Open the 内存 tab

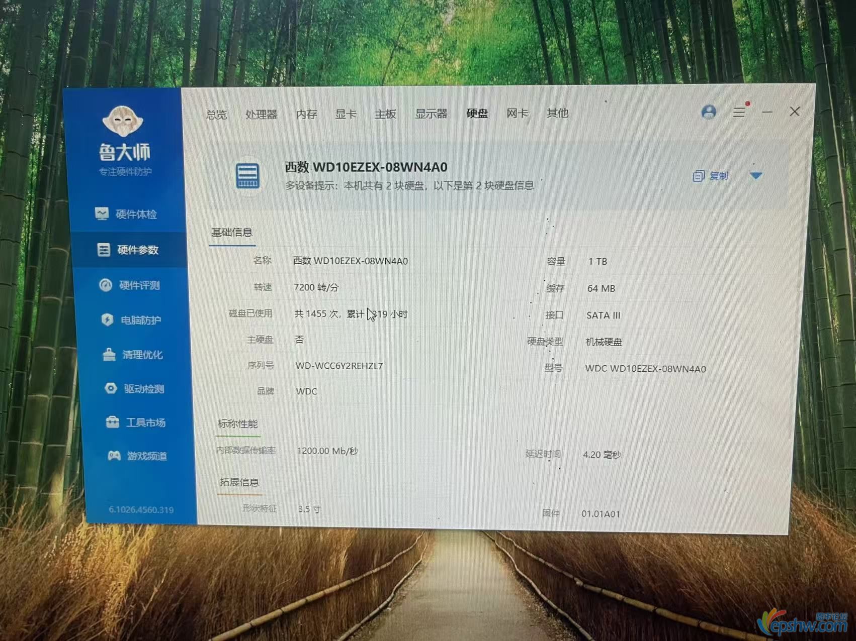point(306,115)
